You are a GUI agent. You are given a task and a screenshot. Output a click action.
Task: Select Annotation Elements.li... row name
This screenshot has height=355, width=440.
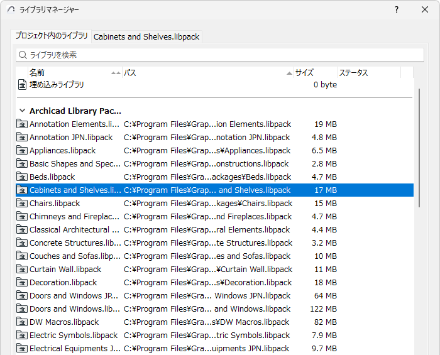74,124
